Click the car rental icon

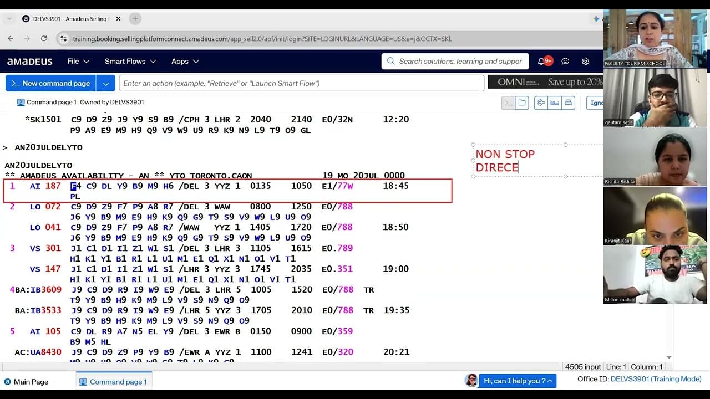pos(568,103)
